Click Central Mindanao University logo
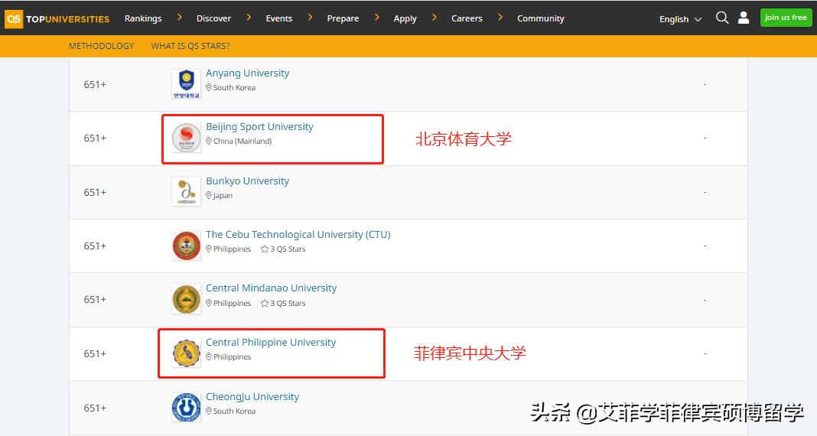Screen dimensions: 817x436 186,299
